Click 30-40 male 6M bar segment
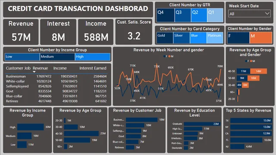The image size is (276, 155). coord(245,85)
